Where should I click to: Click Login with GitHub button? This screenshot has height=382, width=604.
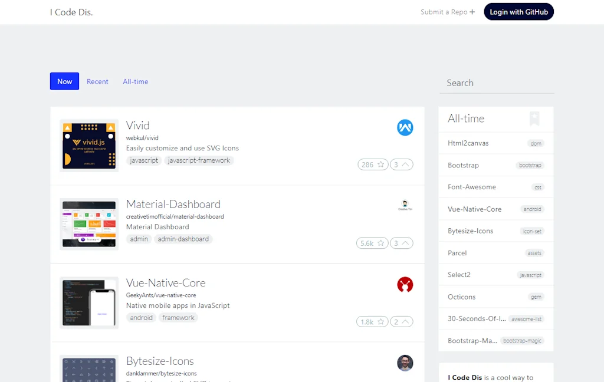(x=518, y=12)
